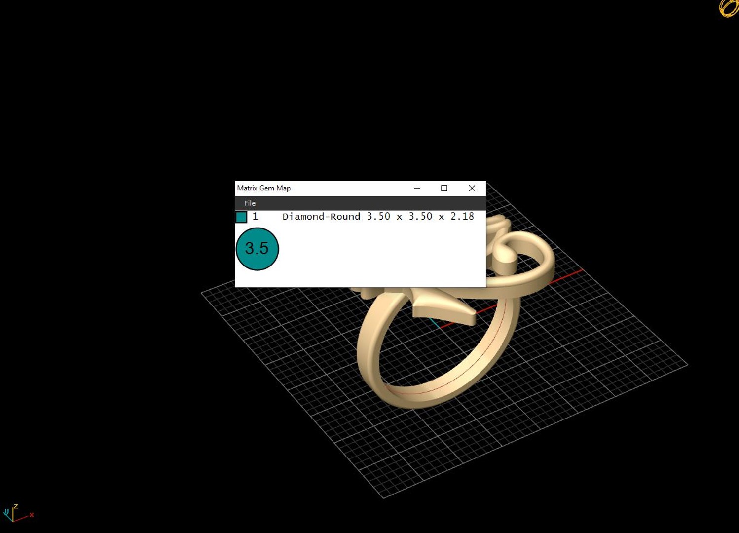
Task: Click the teal color swatch beside row 1
Action: tap(241, 217)
